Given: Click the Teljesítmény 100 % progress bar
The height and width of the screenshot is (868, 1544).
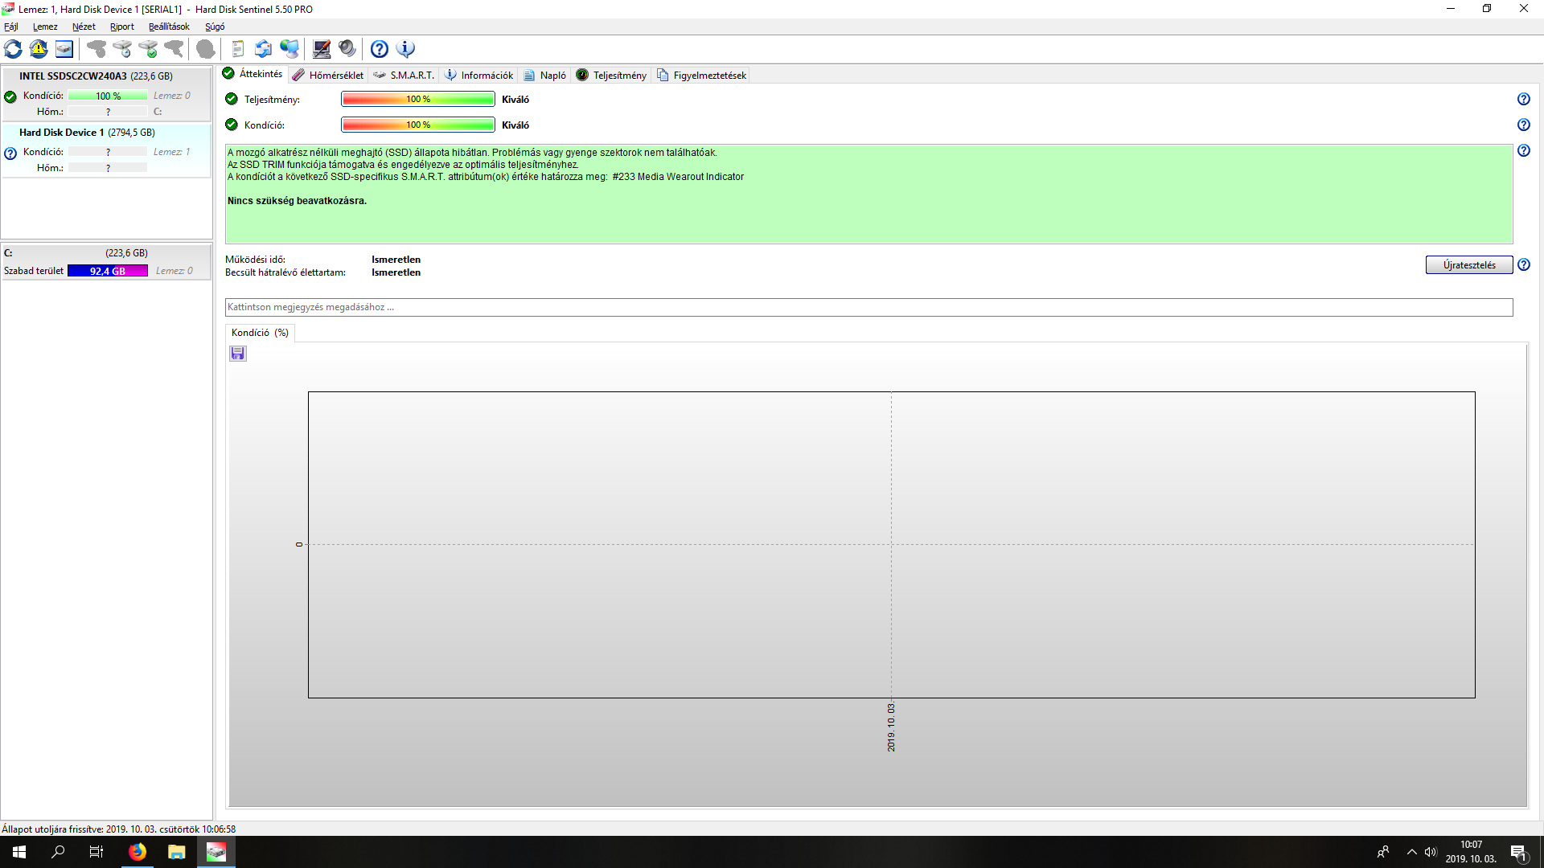Looking at the screenshot, I should coord(418,99).
